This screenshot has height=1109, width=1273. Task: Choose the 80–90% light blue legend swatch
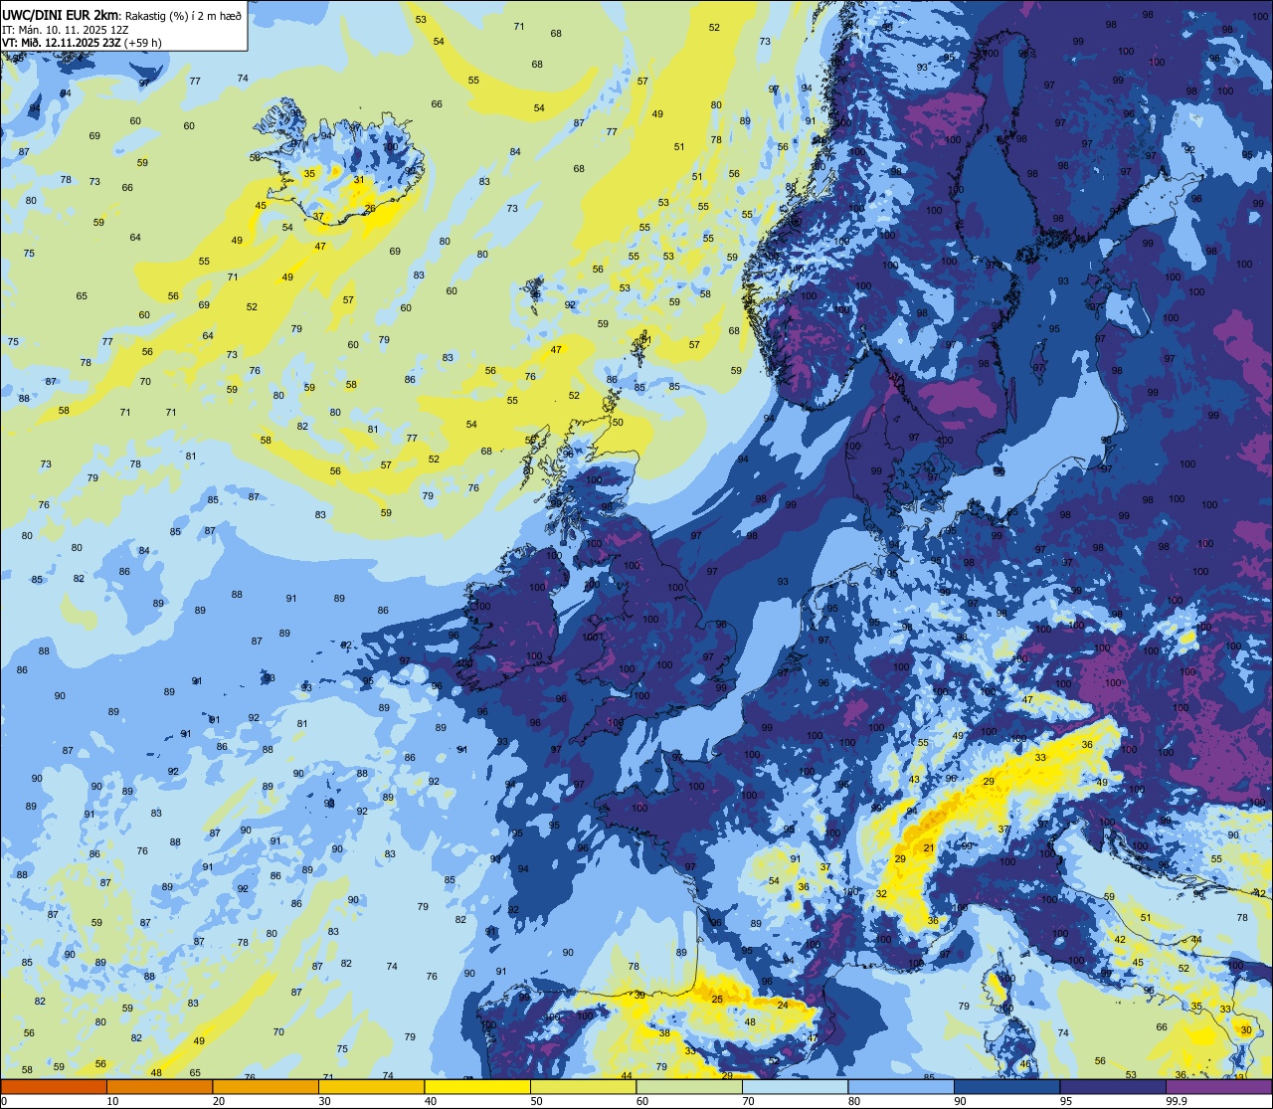(901, 1086)
